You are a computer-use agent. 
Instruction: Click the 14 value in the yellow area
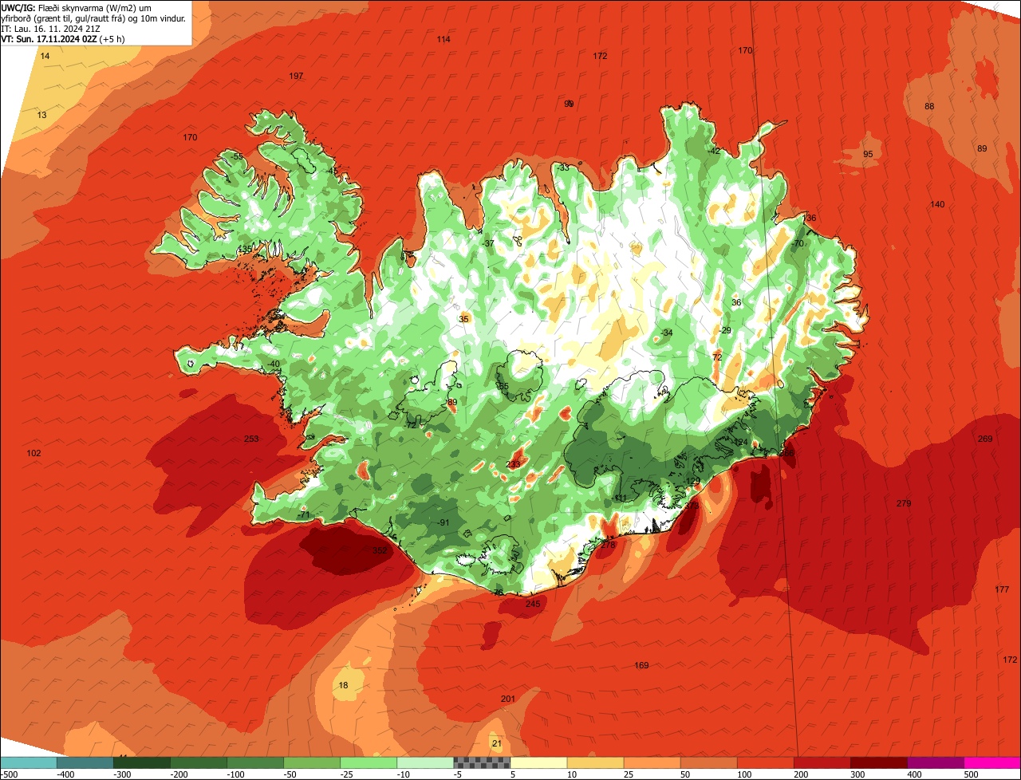[45, 56]
